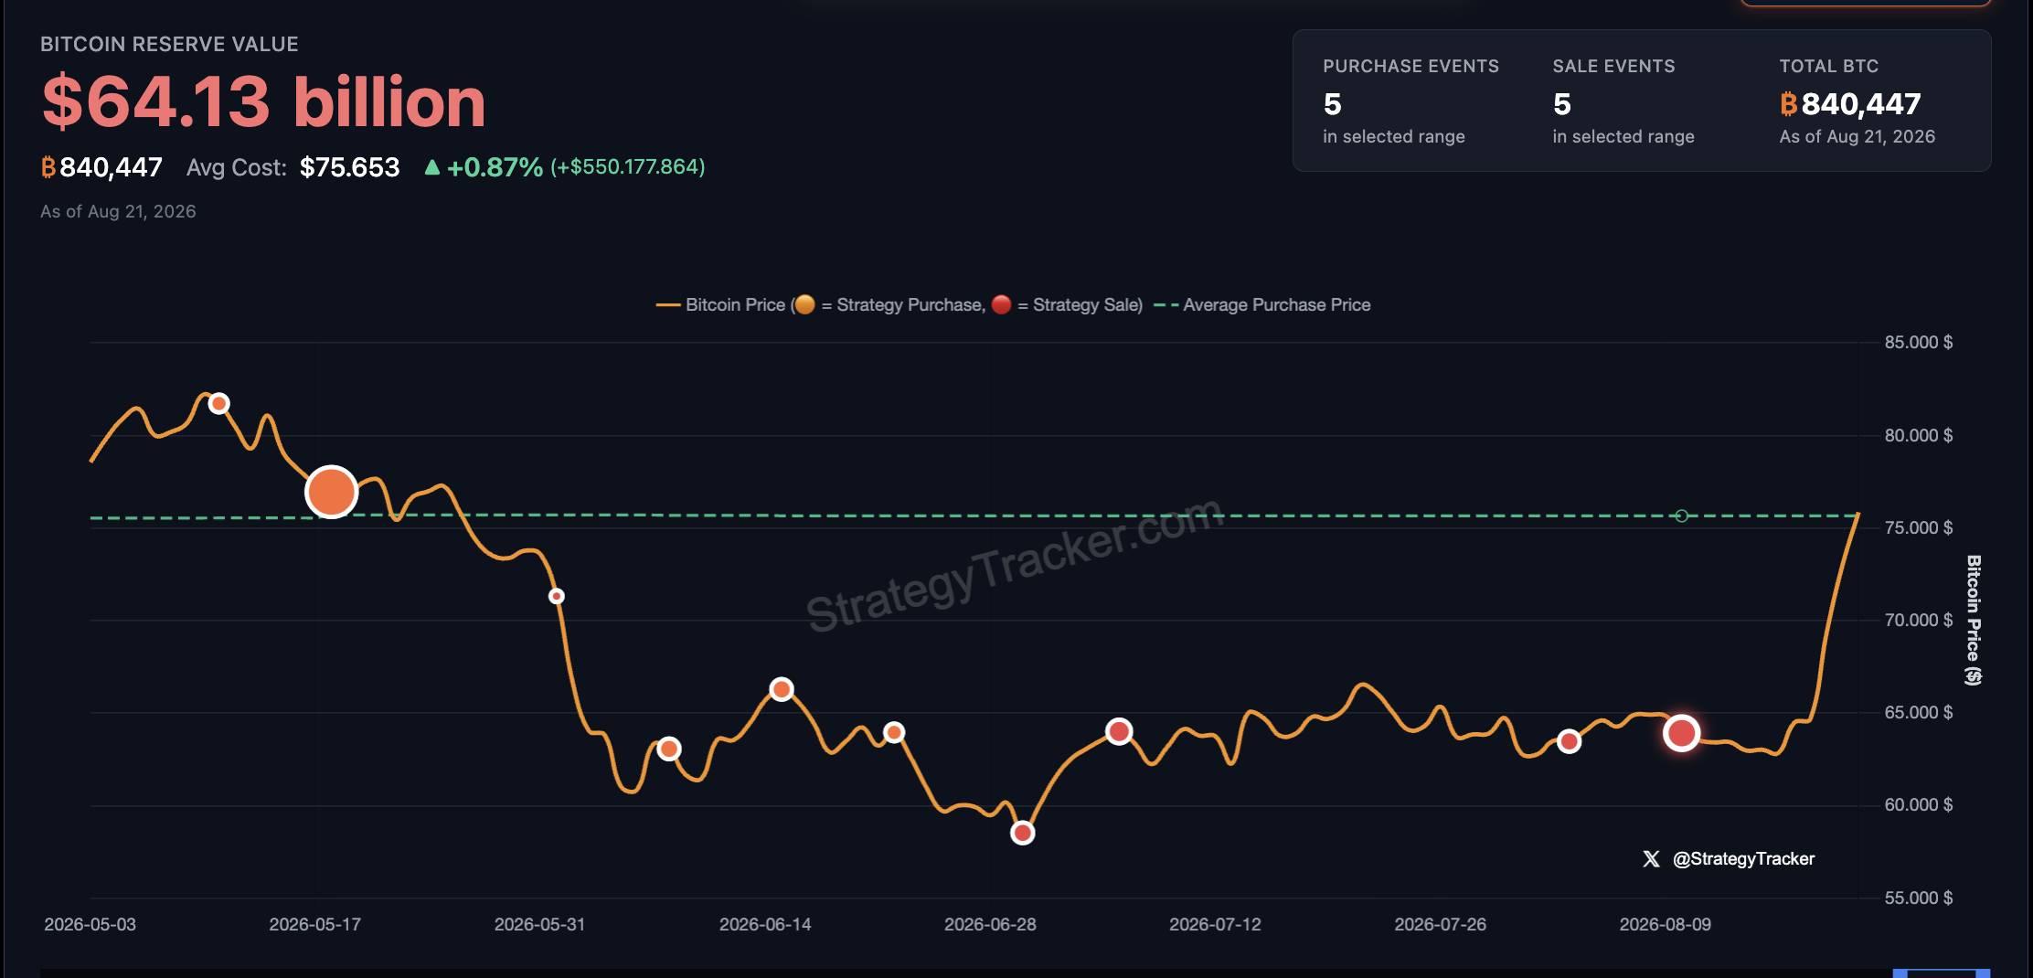
Task: Click the +0.87% gain figure
Action: 495,167
